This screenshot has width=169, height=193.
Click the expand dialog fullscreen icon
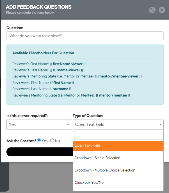tap(152, 10)
